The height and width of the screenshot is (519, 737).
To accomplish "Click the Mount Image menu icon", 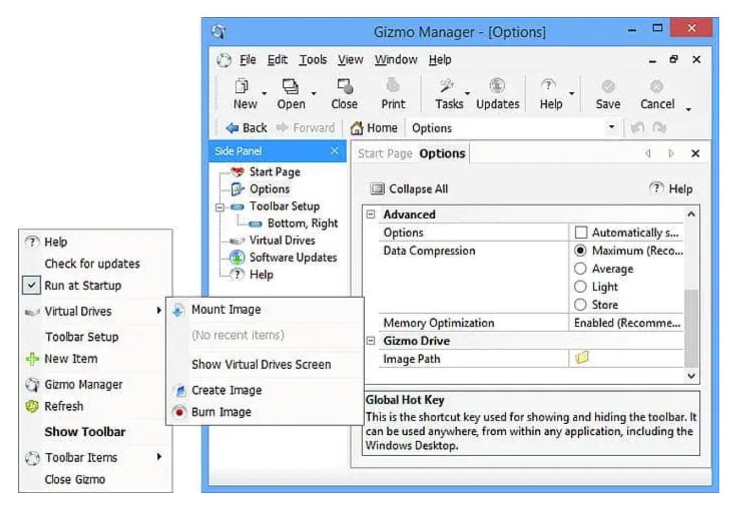I will tap(179, 310).
